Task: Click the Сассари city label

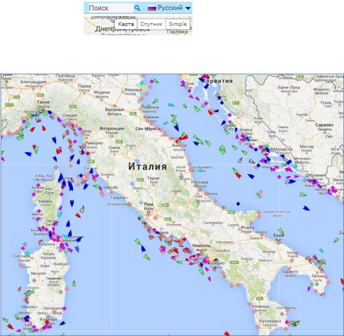Action: point(21,256)
